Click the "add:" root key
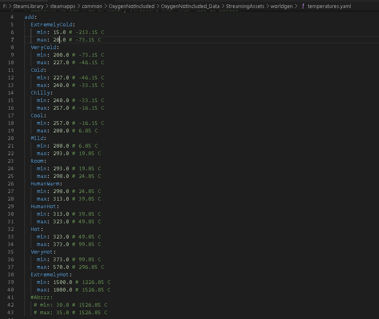Screen dimensions: 379x319 coord(30,17)
